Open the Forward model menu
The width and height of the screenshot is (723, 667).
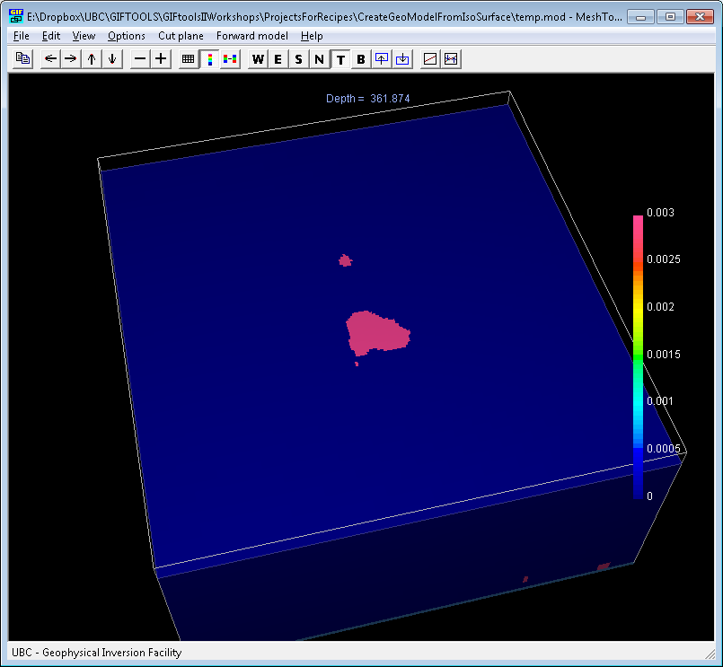[x=252, y=36]
